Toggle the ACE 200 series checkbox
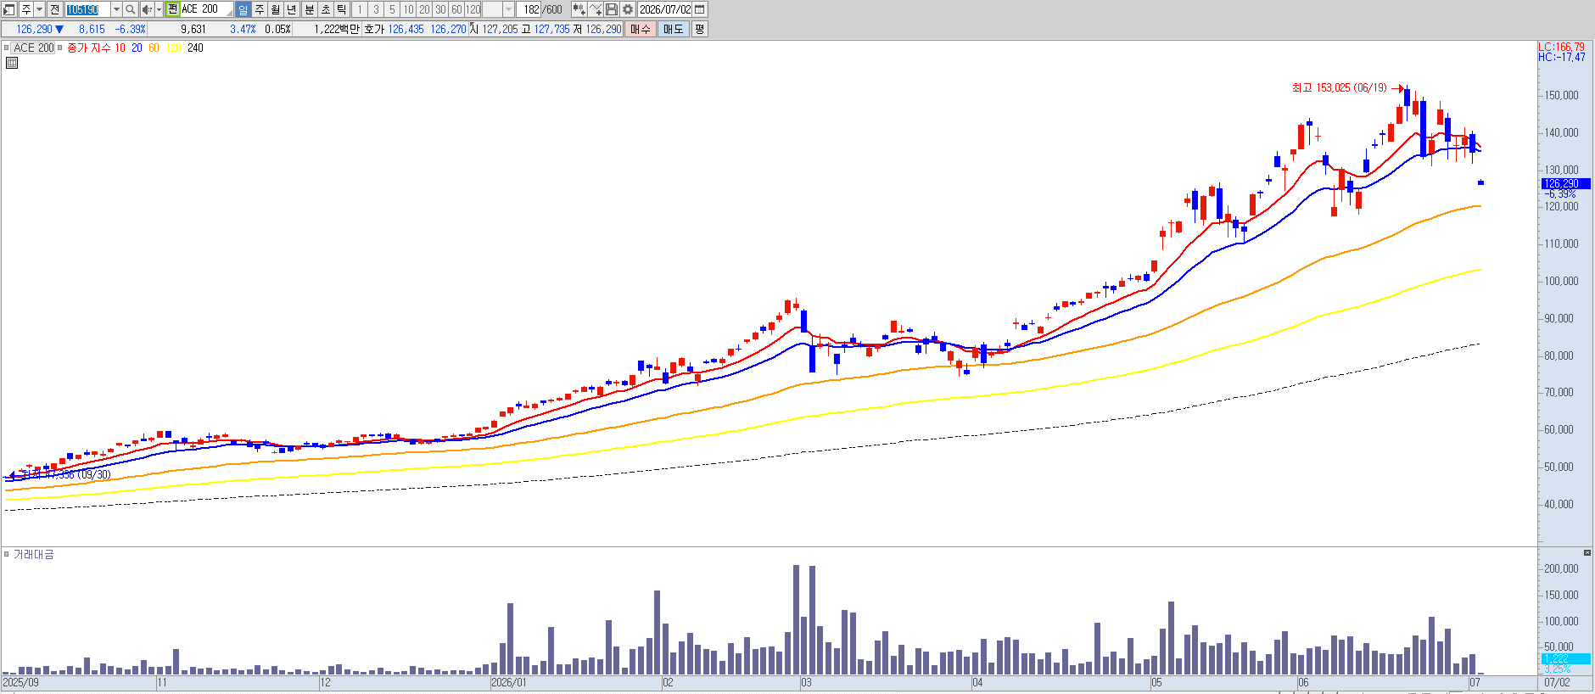The width and height of the screenshot is (1595, 694). (x=6, y=48)
